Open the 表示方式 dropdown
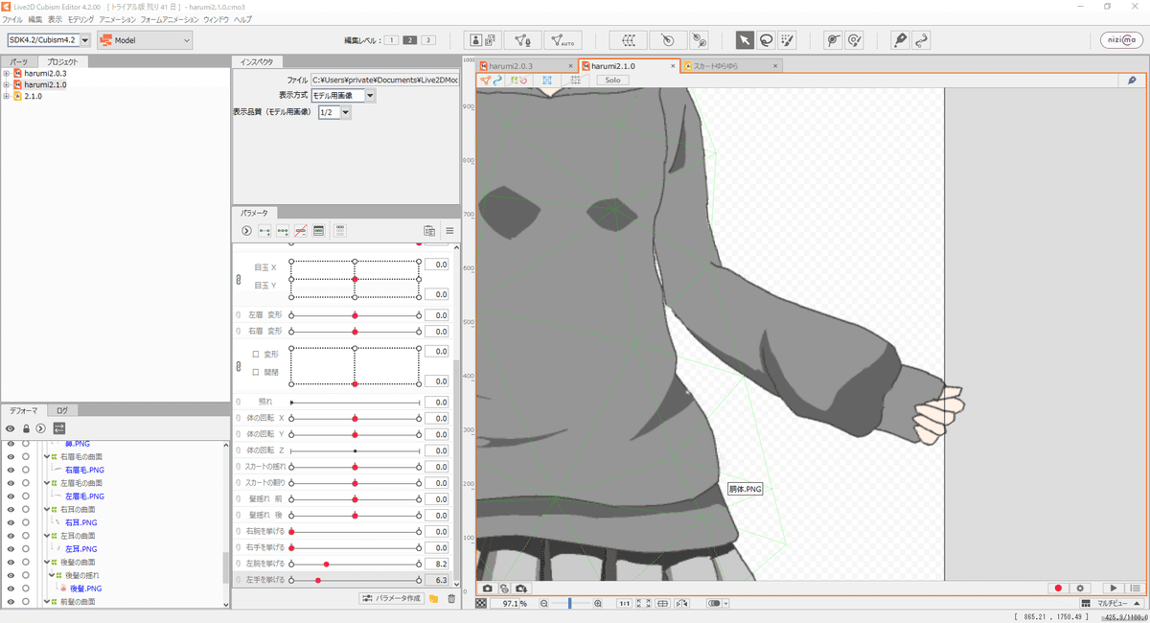 343,96
